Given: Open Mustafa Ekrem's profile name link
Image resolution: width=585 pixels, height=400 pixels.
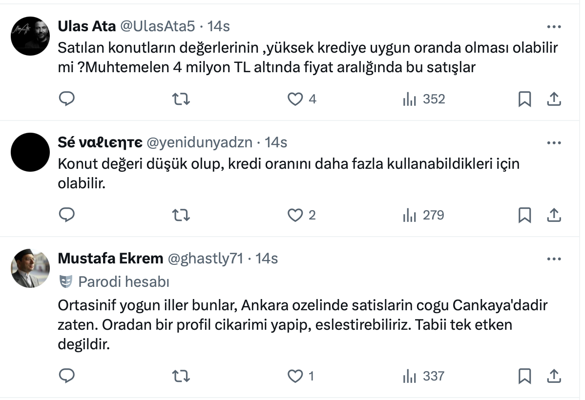Looking at the screenshot, I should point(110,259).
